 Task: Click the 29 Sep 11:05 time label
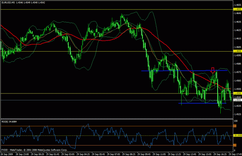[159, 154]
